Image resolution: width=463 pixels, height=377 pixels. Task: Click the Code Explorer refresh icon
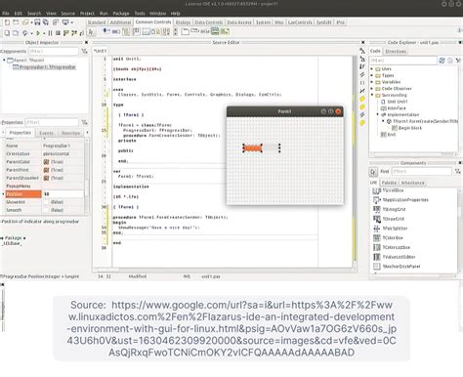coord(442,61)
